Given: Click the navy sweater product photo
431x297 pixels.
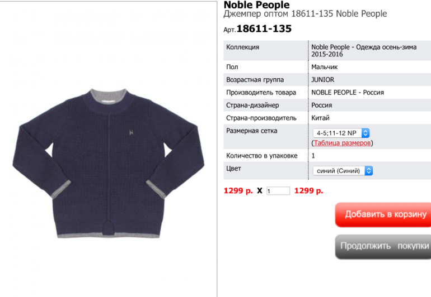Looking at the screenshot, I should point(108,164).
